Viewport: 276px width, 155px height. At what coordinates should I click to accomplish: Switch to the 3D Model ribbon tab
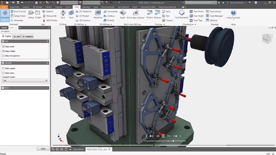coord(37,7)
